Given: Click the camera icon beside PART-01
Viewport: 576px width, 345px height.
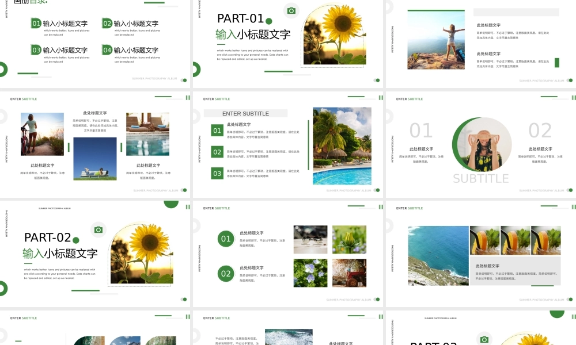Looking at the screenshot, I should click(291, 10).
